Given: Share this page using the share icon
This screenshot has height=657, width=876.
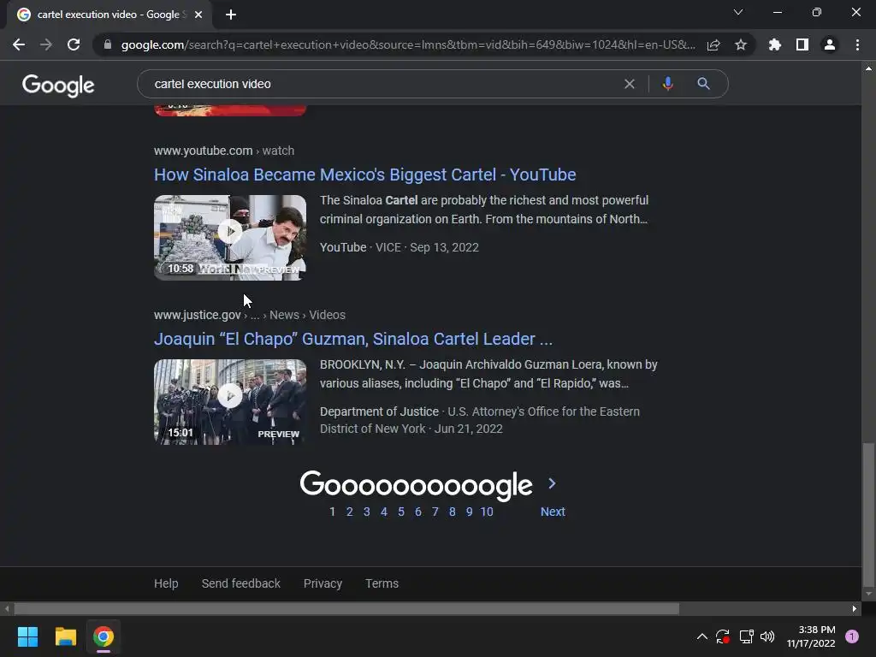Looking at the screenshot, I should click(x=713, y=44).
